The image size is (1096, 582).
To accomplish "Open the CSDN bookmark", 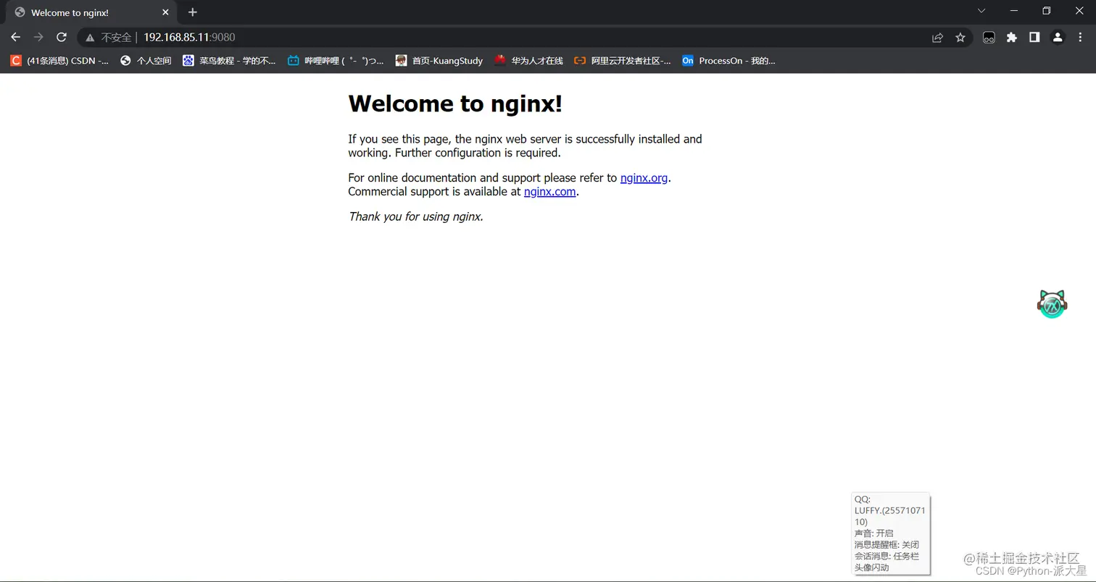I will tap(59, 61).
